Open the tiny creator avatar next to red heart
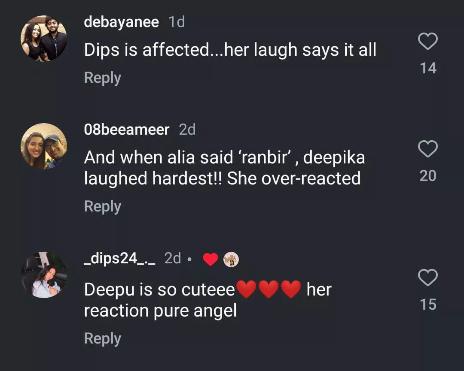This screenshot has height=371, width=464. coord(231,259)
